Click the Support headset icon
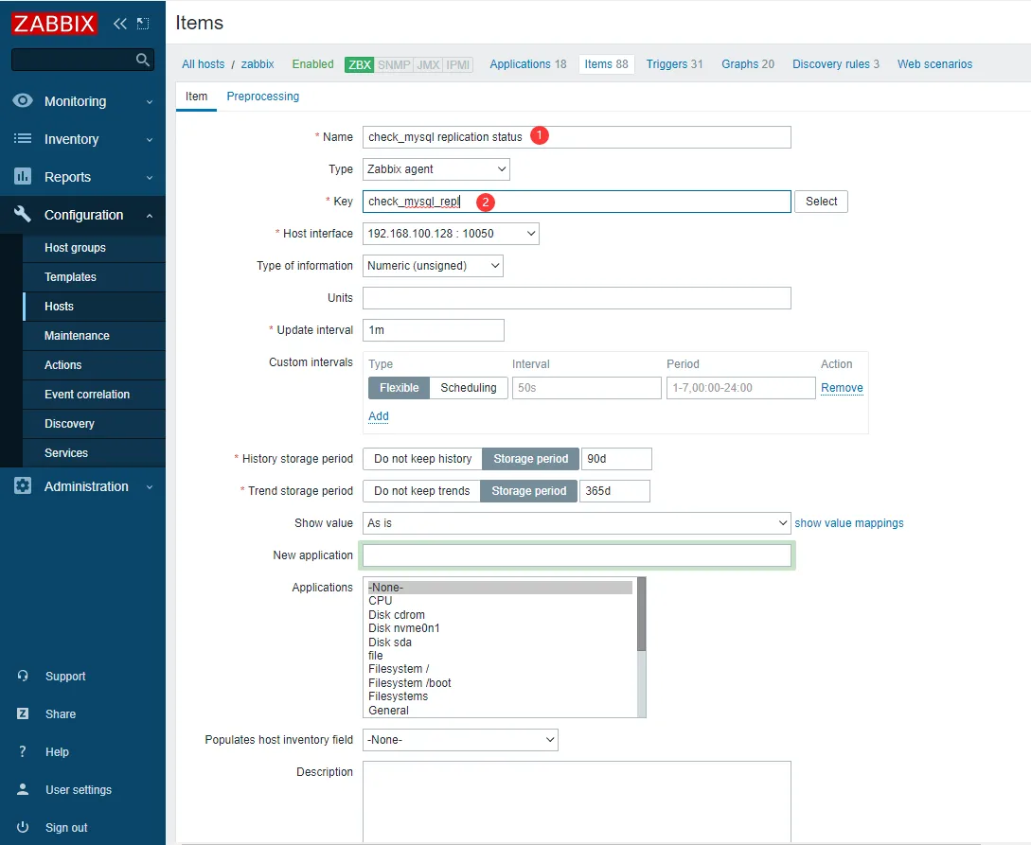Image resolution: width=1031 pixels, height=845 pixels. (x=23, y=676)
